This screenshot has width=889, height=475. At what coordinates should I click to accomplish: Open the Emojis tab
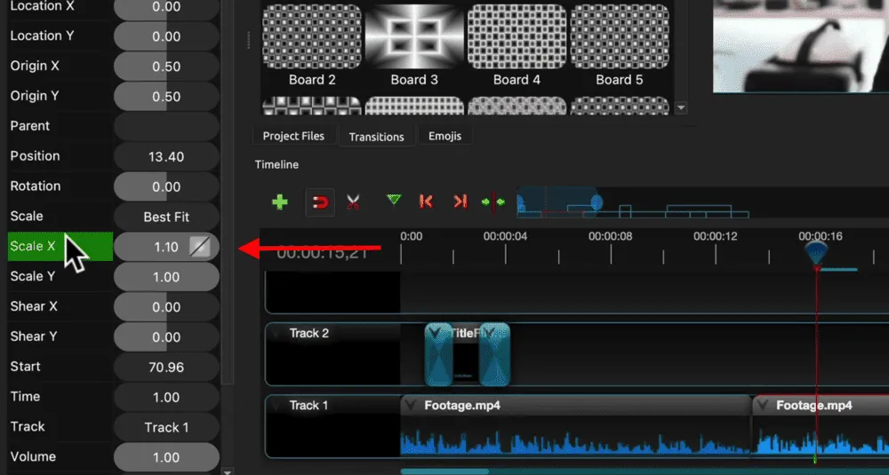coord(445,136)
